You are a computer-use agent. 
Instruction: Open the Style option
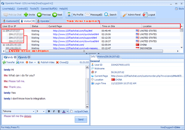[x=179, y=9]
